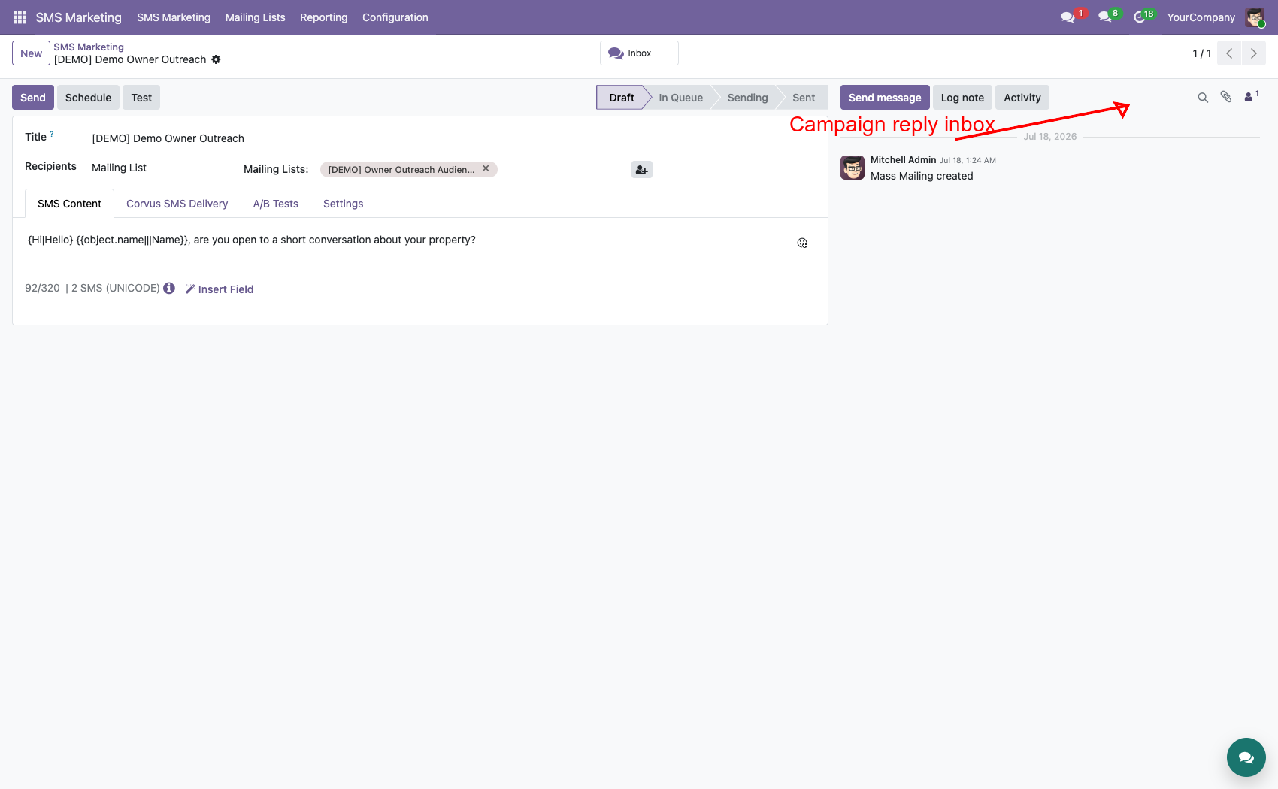This screenshot has width=1278, height=789.
Task: Open the Configuration menu
Action: tap(395, 17)
